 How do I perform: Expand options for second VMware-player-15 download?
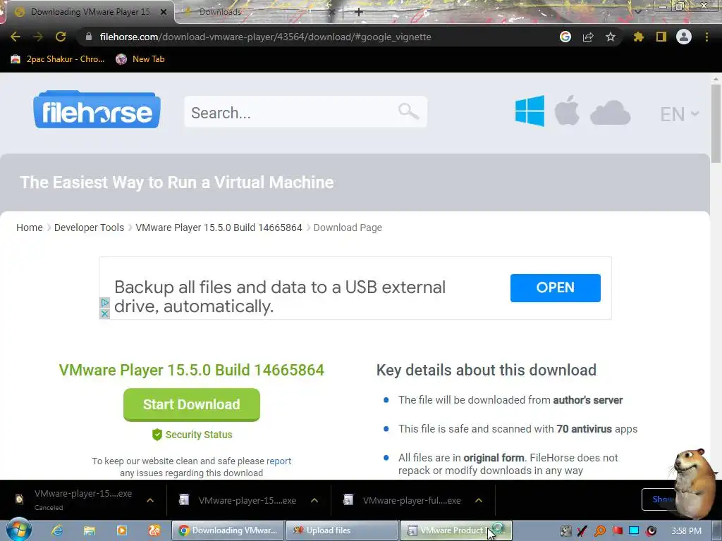pyautogui.click(x=314, y=500)
